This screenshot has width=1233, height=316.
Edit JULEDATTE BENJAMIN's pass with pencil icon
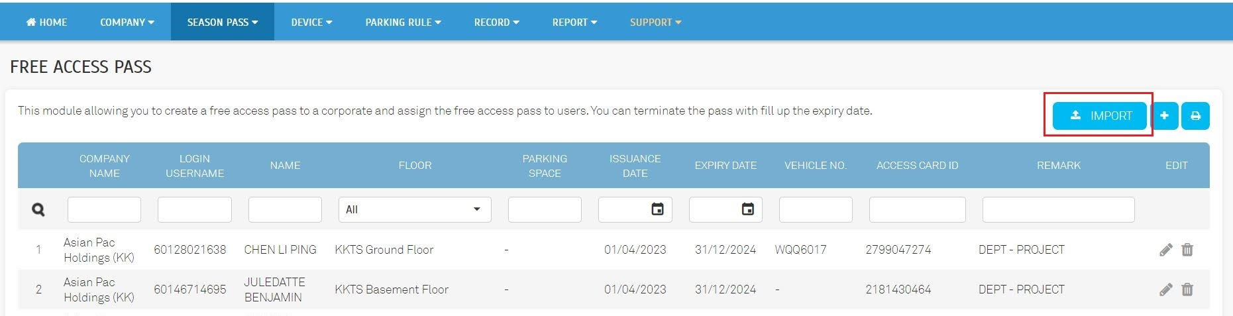(x=1166, y=290)
